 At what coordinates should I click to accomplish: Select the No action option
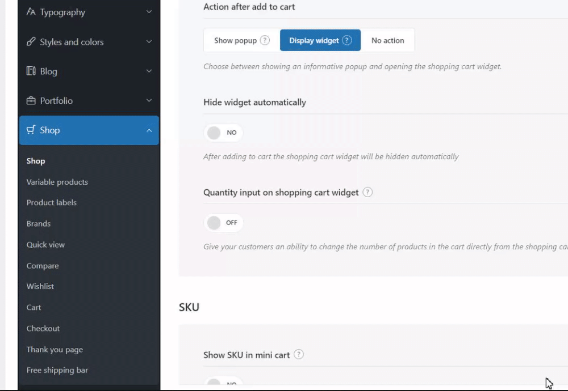pyautogui.click(x=388, y=41)
